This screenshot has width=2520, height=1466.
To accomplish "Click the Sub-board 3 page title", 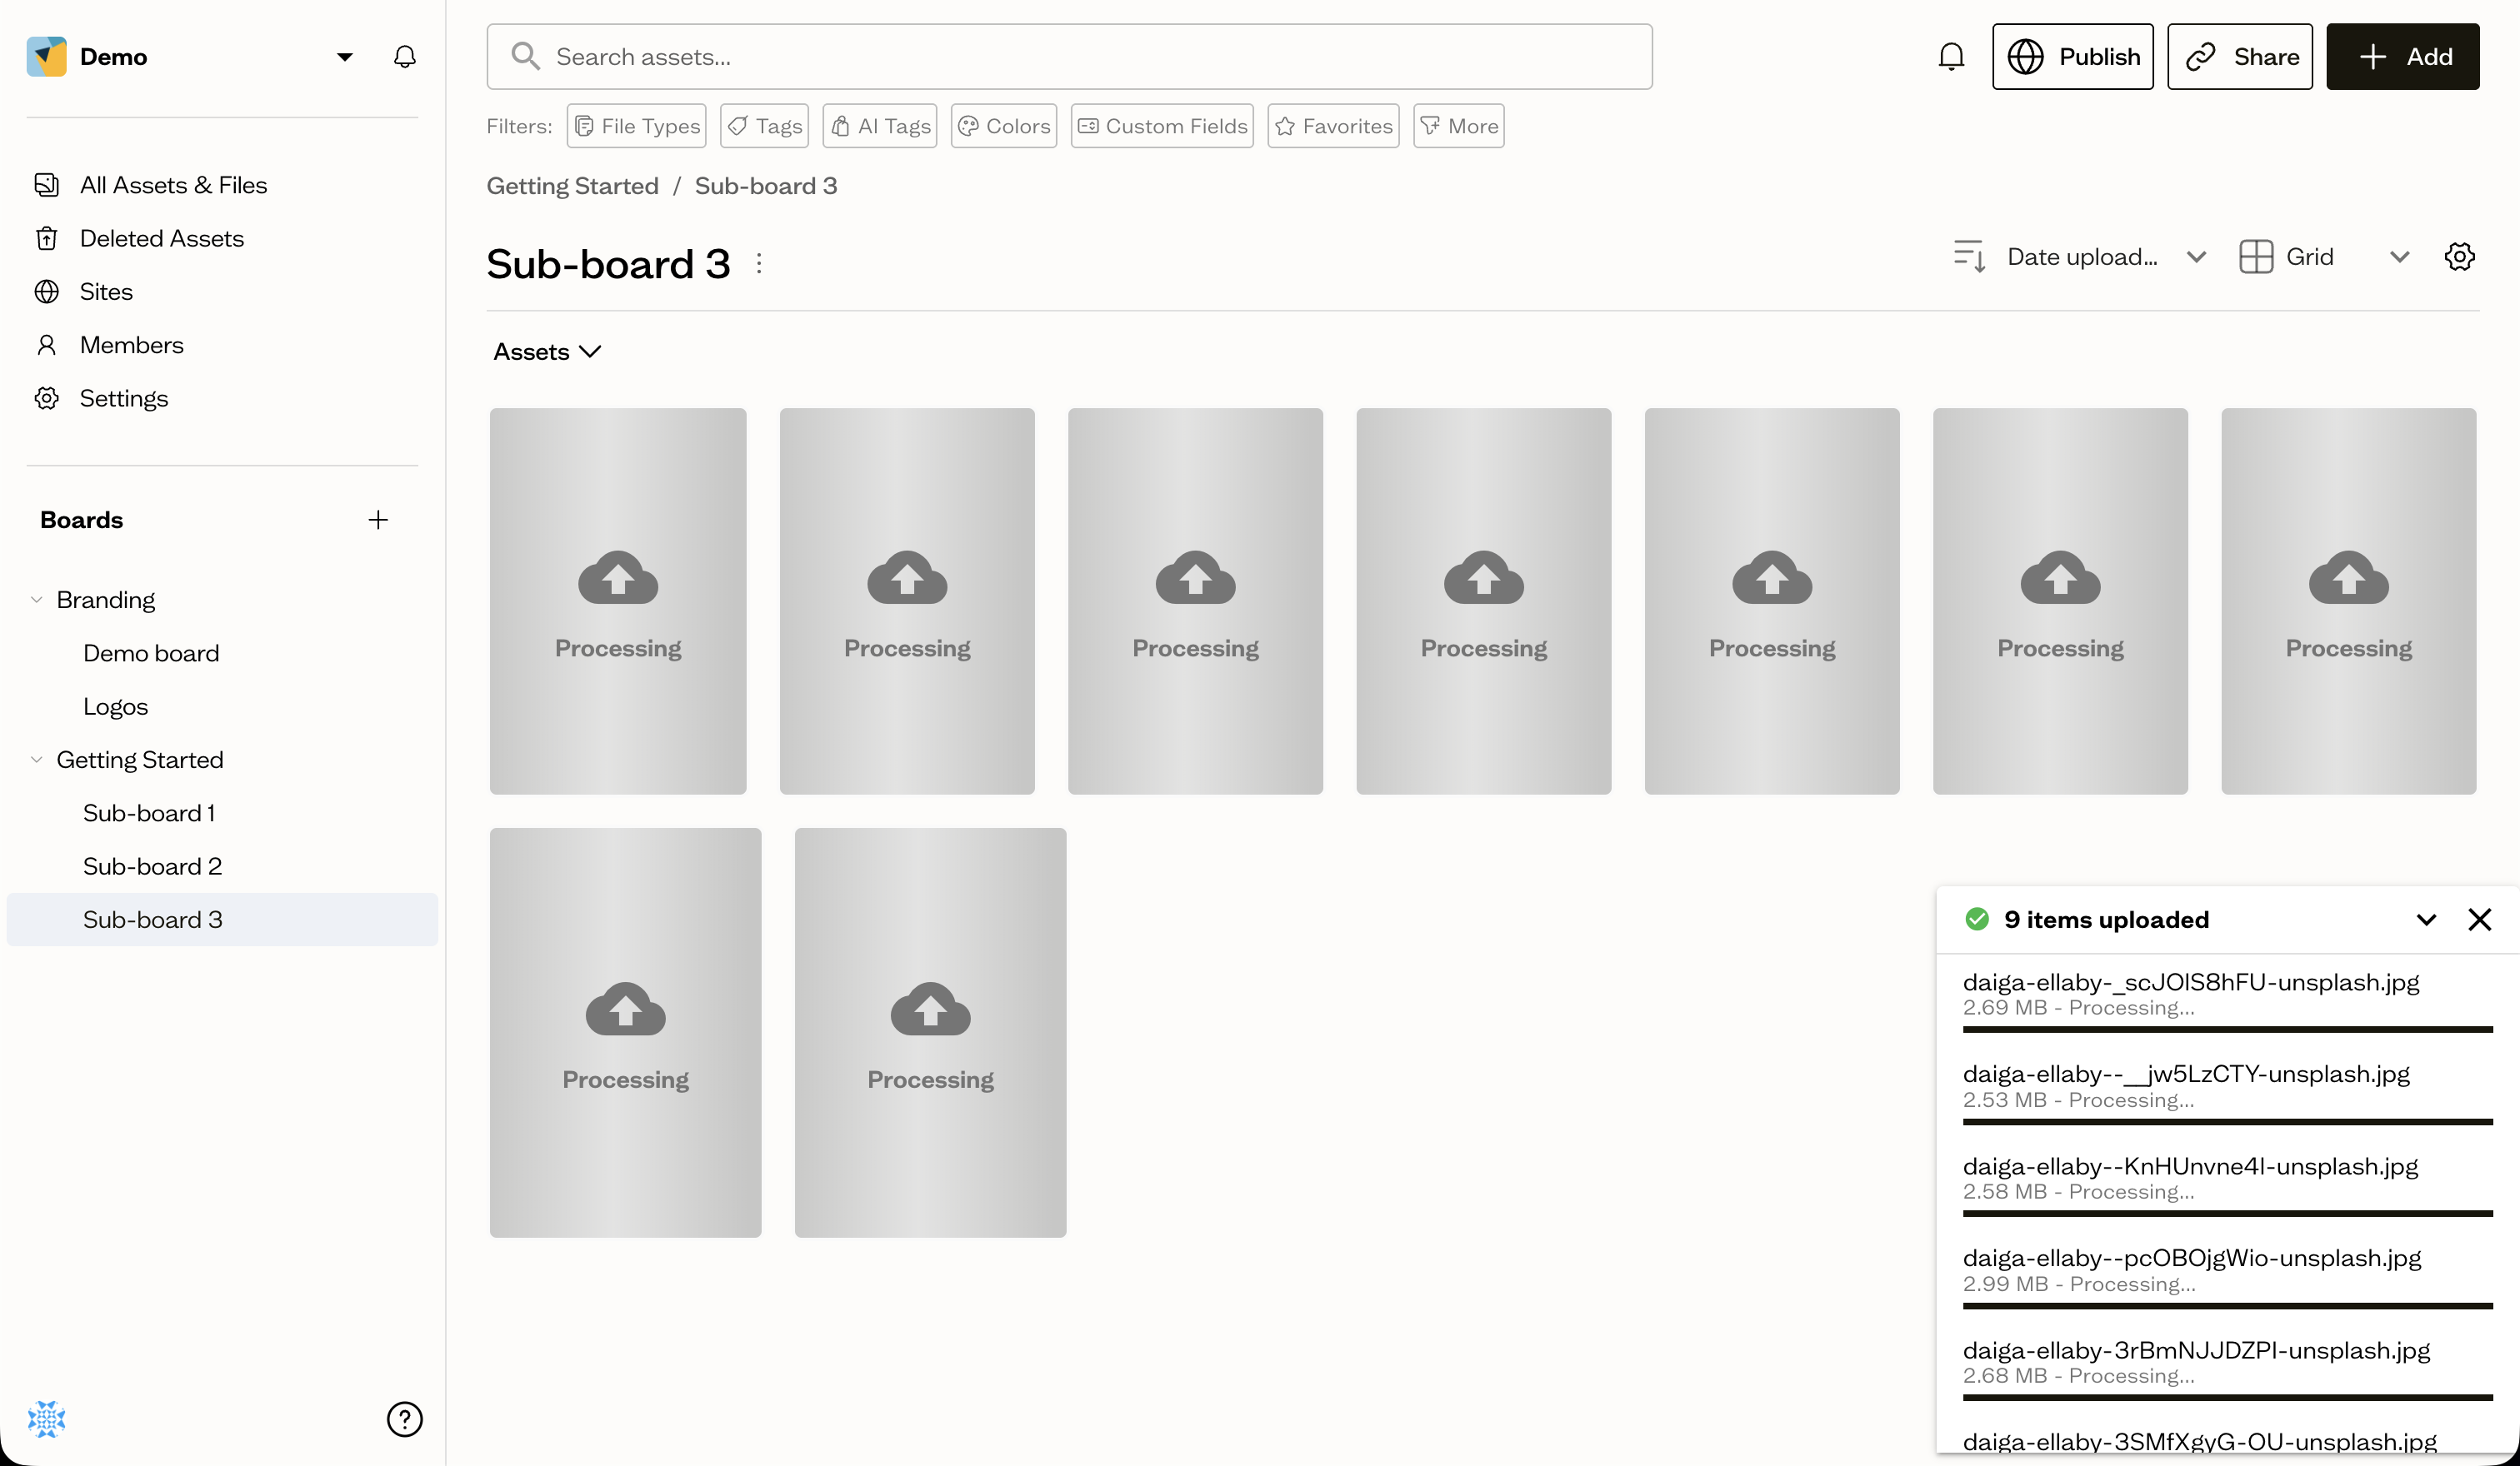I will pos(608,264).
